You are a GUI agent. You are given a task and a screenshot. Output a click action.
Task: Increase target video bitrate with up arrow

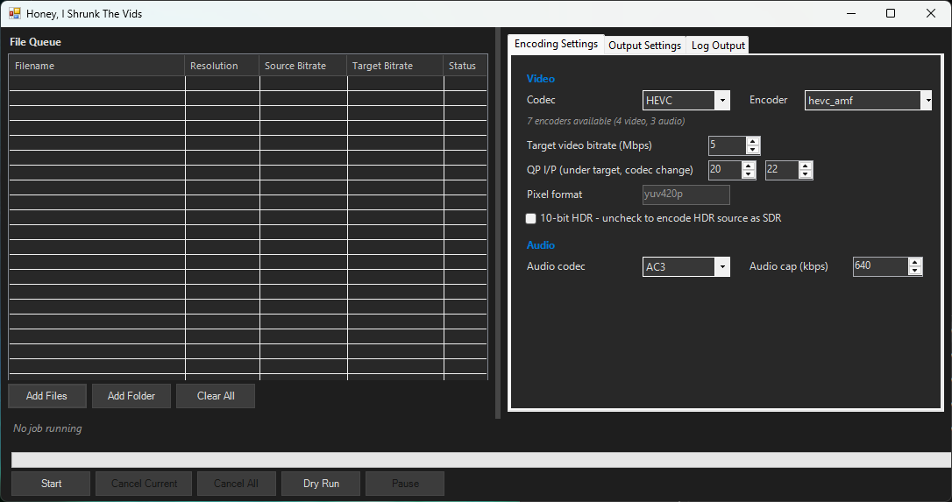753,141
